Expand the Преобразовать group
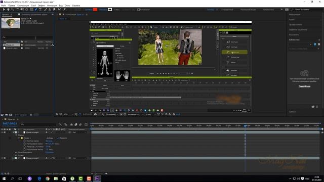 (16, 152)
